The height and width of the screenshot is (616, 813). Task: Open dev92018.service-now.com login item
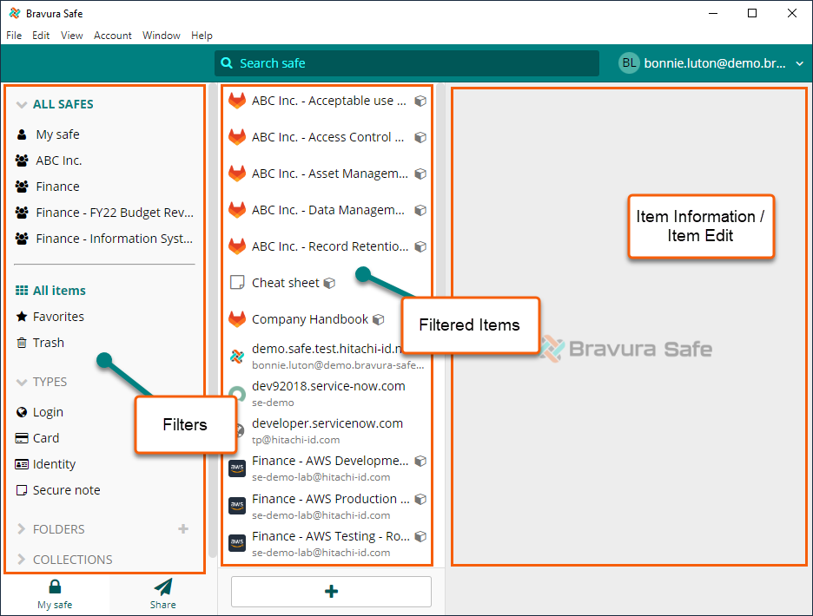click(327, 393)
